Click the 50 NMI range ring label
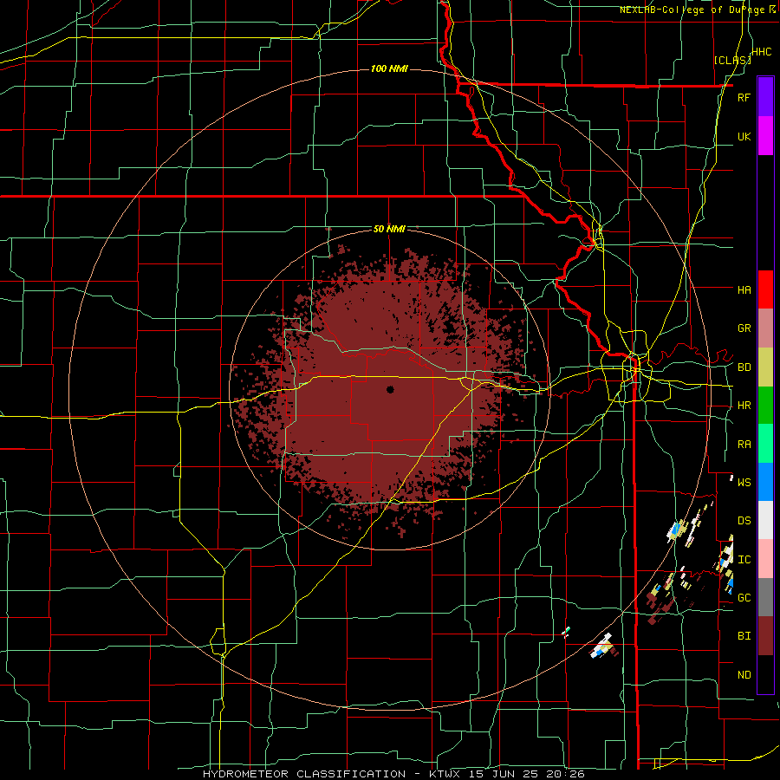 click(389, 229)
